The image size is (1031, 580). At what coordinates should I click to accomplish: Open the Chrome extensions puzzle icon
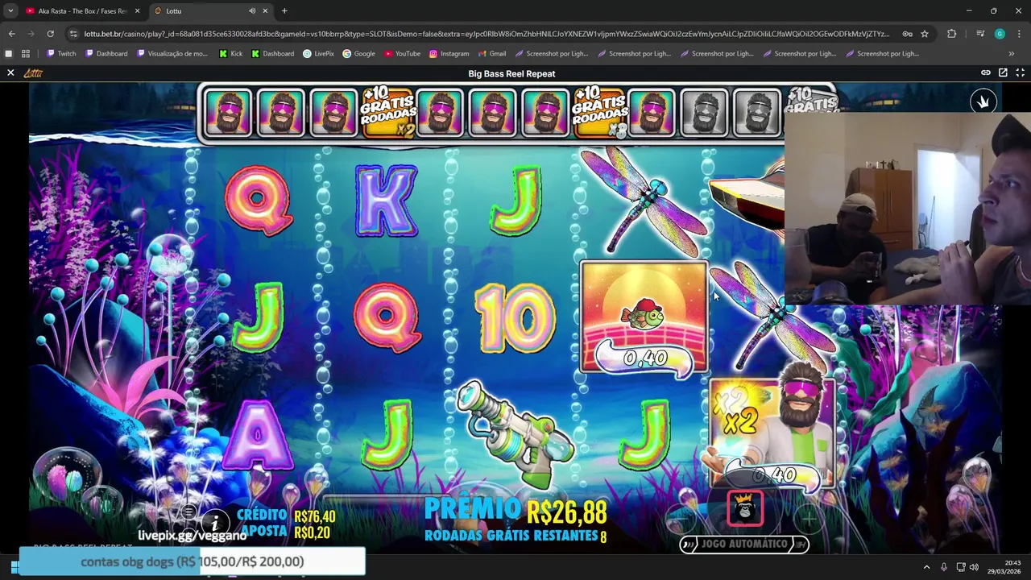[952, 34]
